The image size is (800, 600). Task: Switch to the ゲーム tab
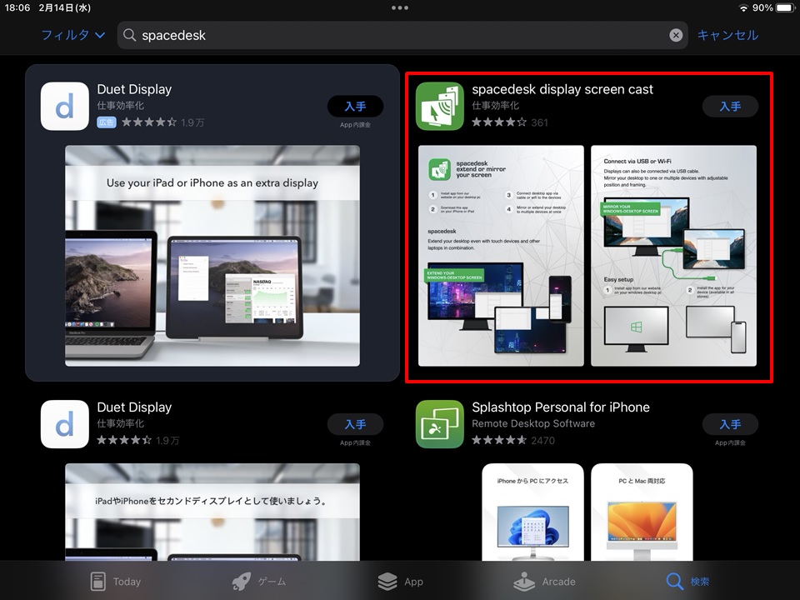point(258,581)
